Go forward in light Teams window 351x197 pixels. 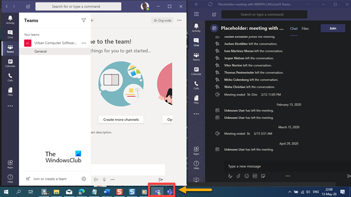click(x=14, y=6)
